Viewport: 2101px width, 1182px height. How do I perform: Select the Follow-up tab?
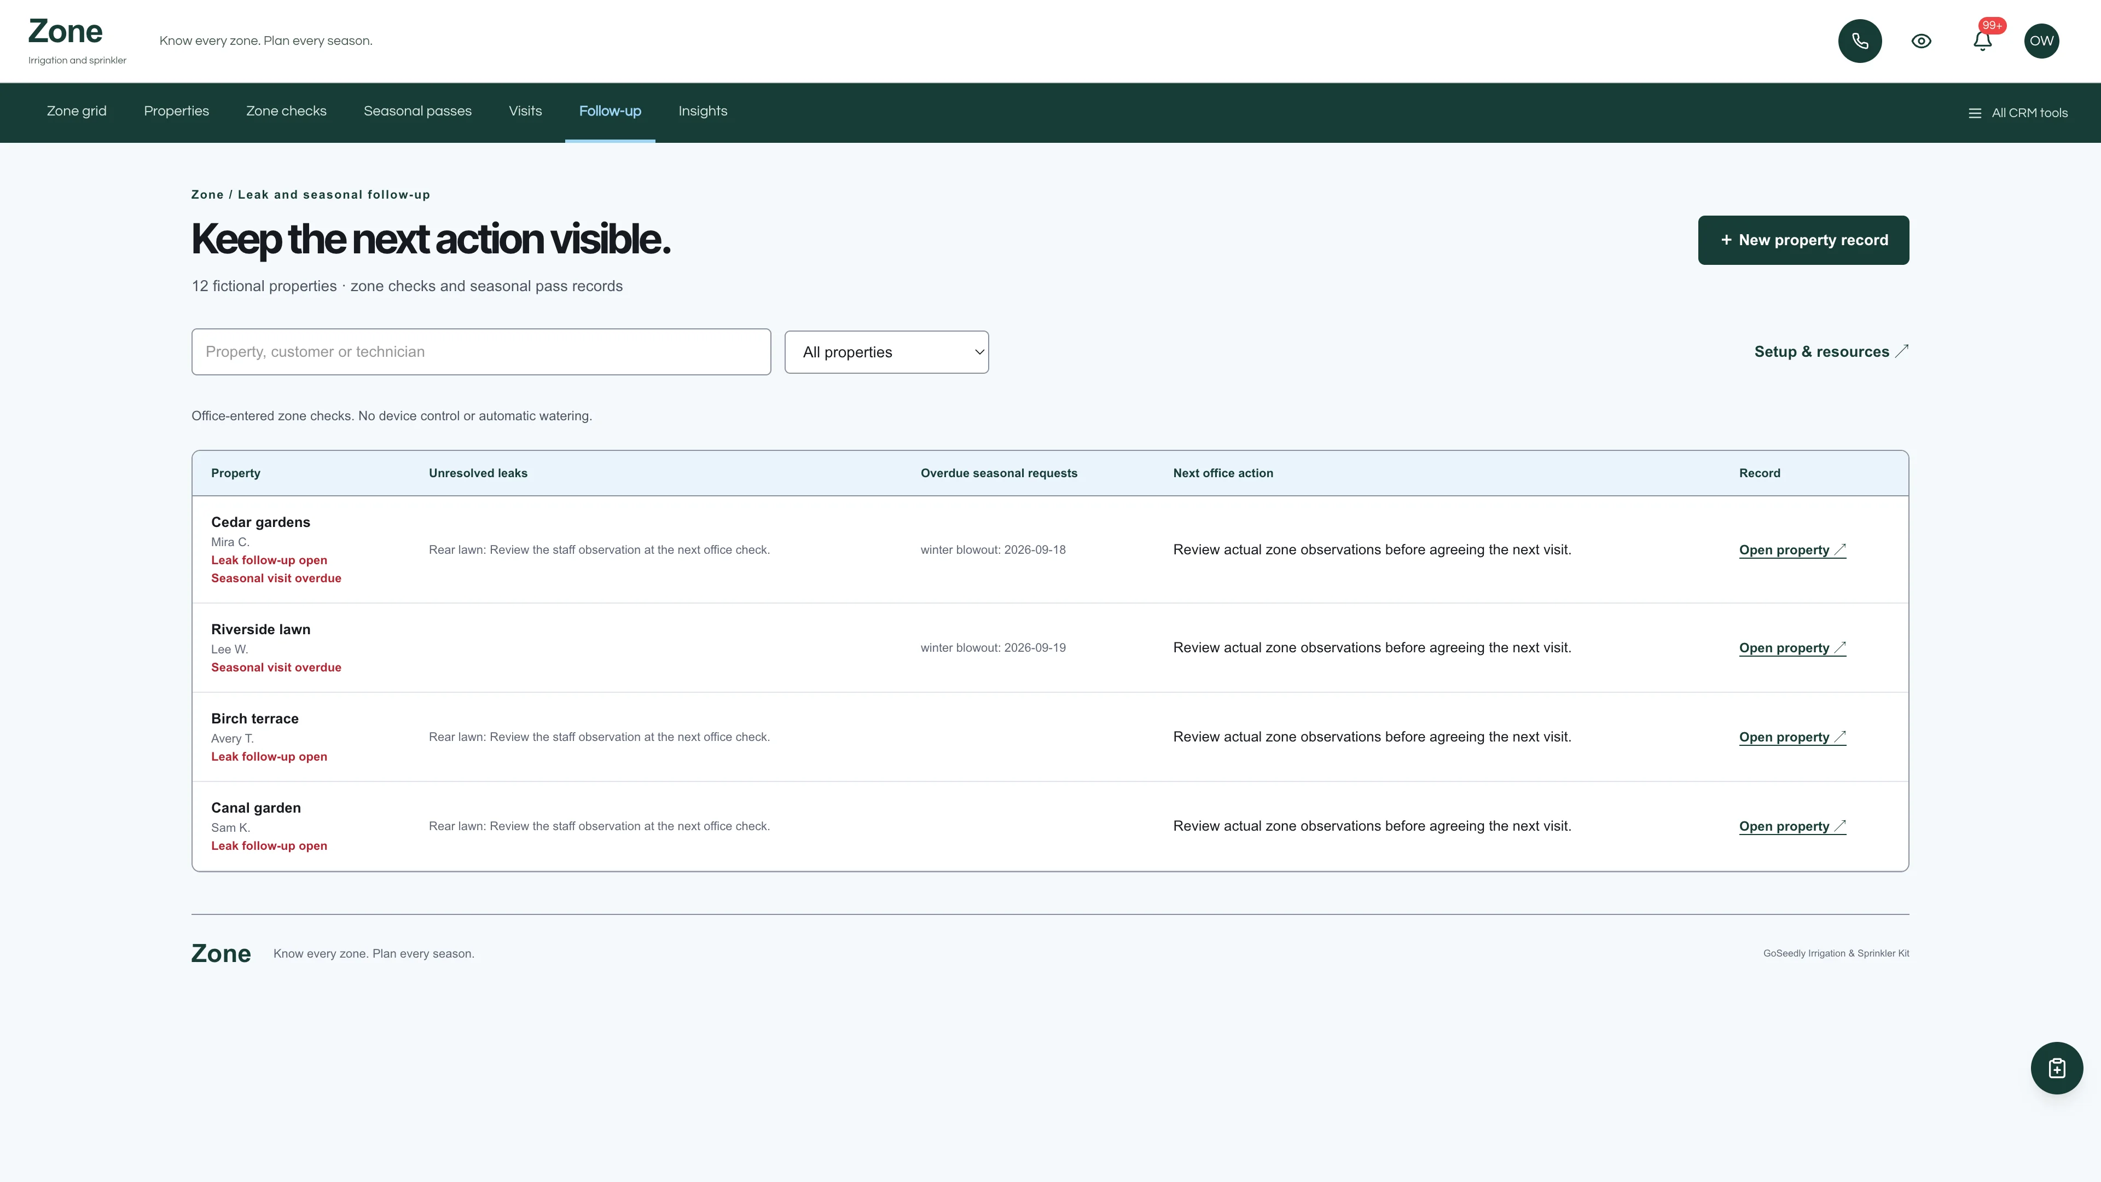coord(610,111)
